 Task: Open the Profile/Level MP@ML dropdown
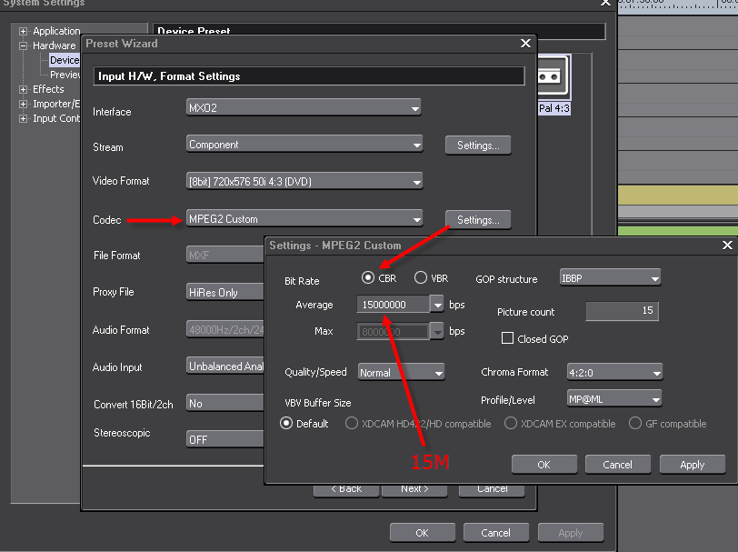coord(614,399)
